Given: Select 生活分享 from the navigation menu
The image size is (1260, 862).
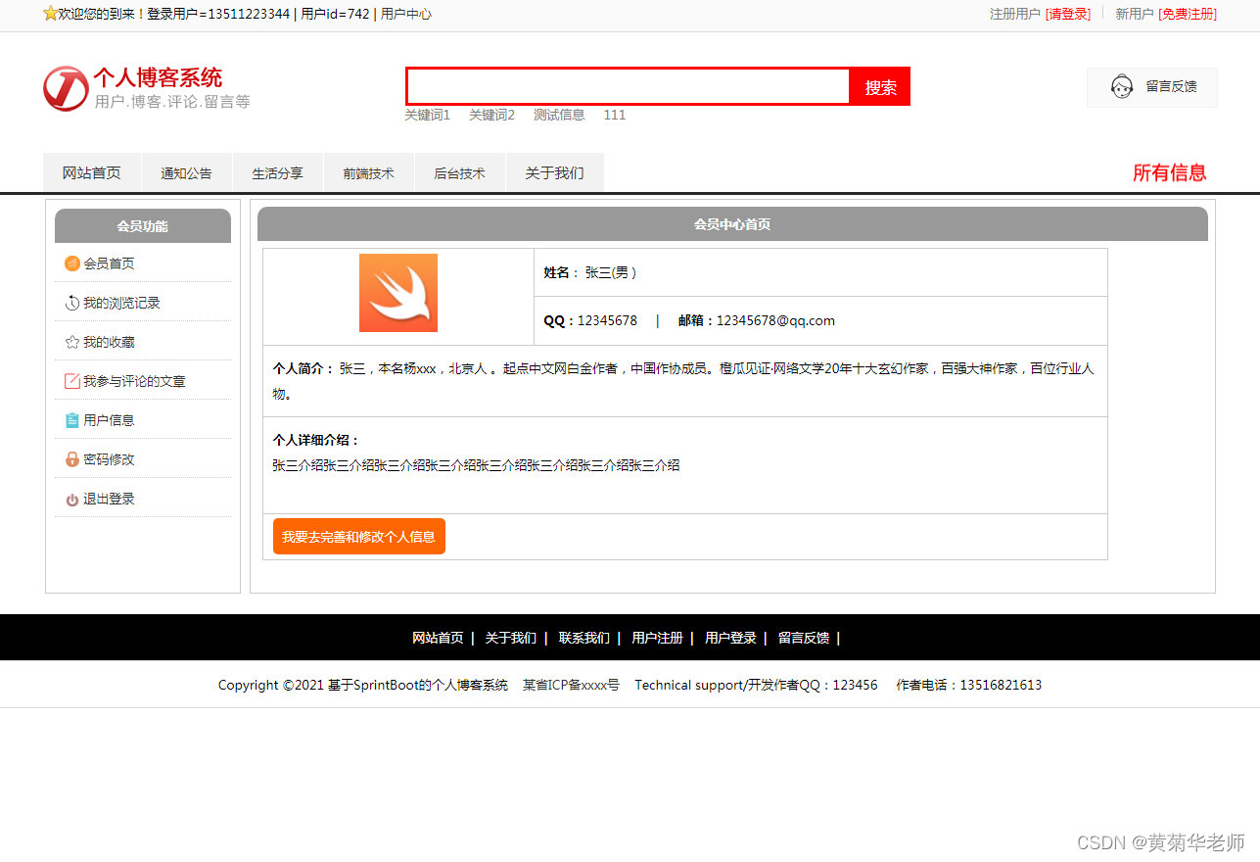Looking at the screenshot, I should pos(277,171).
